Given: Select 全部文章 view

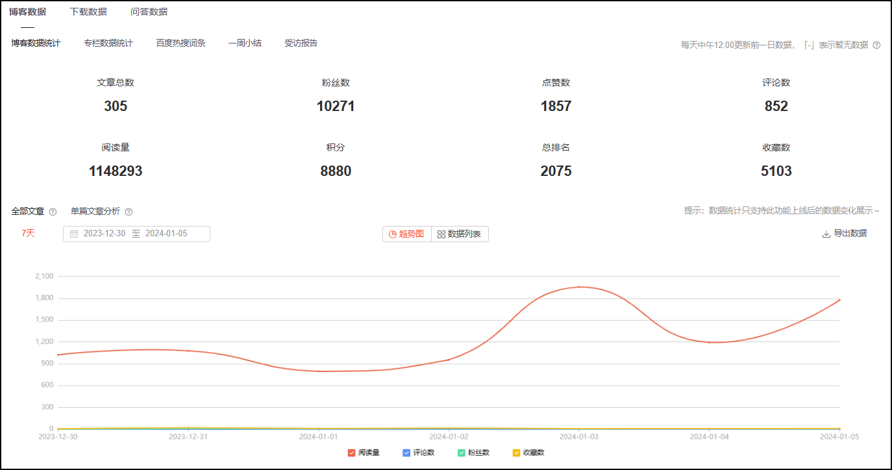Looking at the screenshot, I should click(28, 211).
